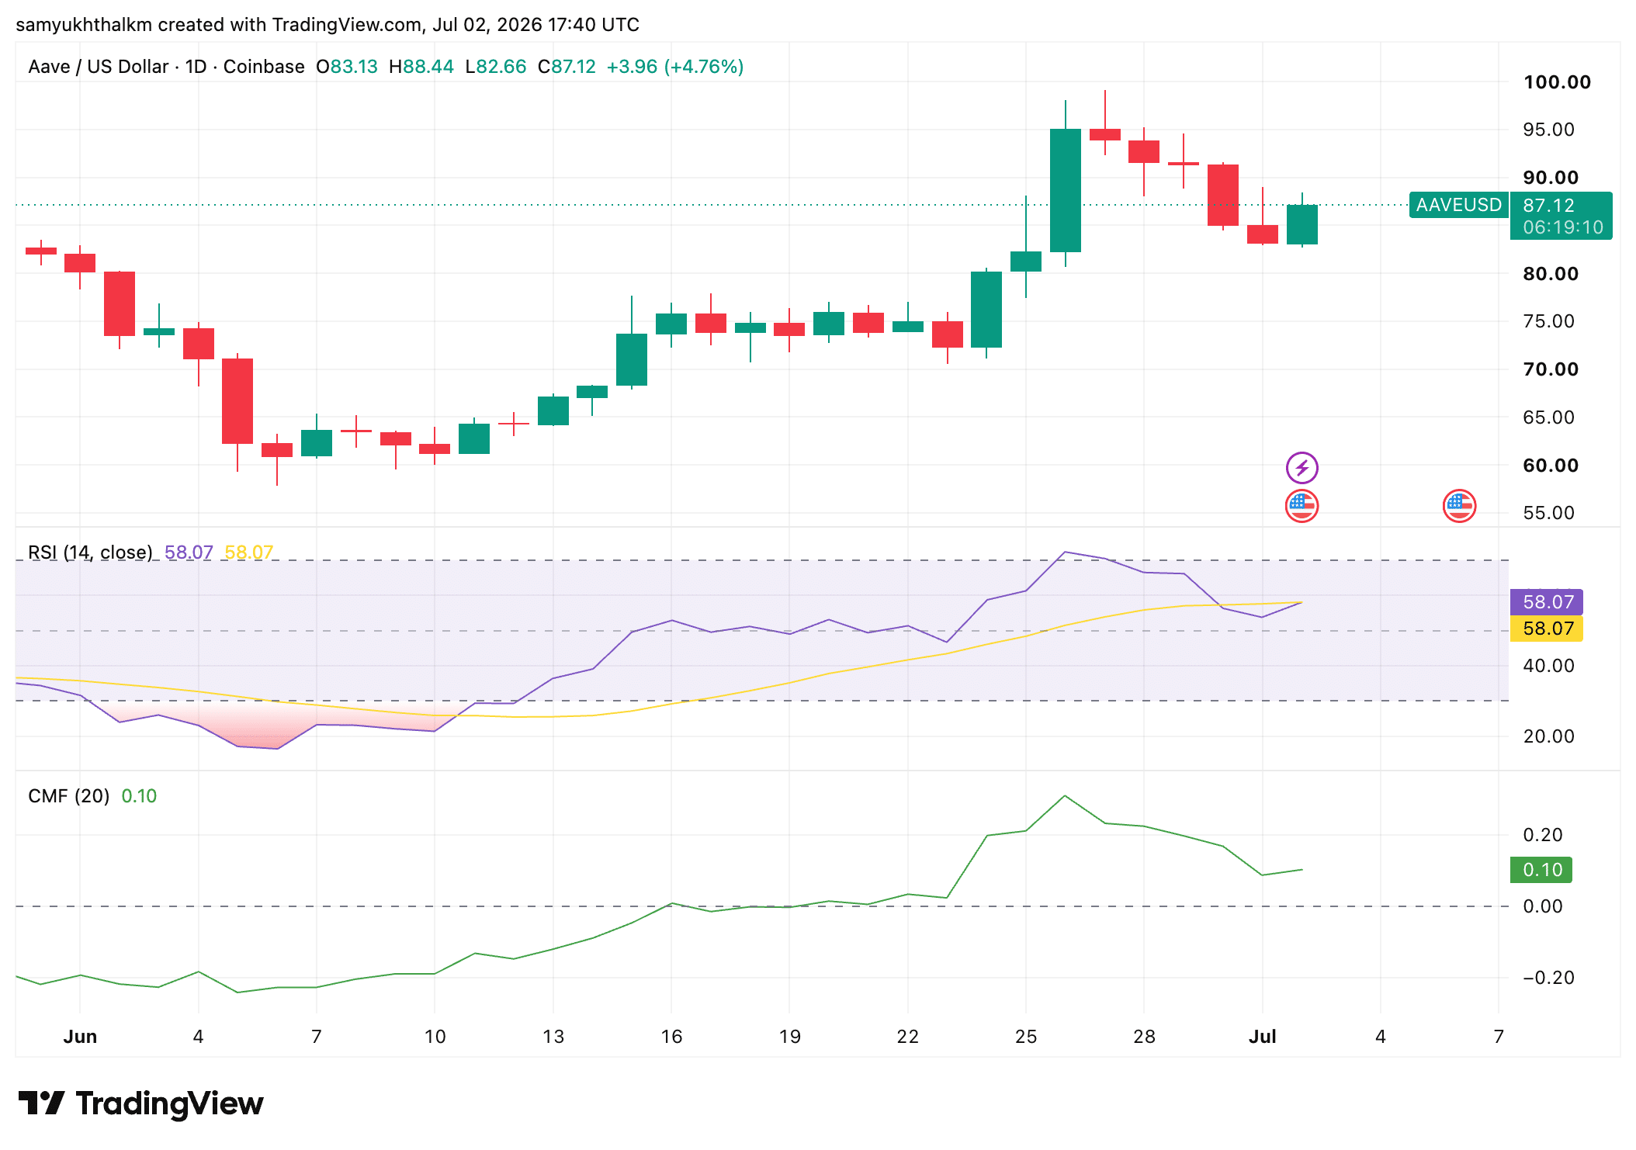The width and height of the screenshot is (1636, 1150).
Task: Click the latest green candle on Jul 2
Action: pos(1302,224)
